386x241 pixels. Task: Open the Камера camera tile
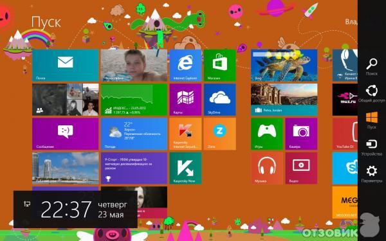[301, 134]
